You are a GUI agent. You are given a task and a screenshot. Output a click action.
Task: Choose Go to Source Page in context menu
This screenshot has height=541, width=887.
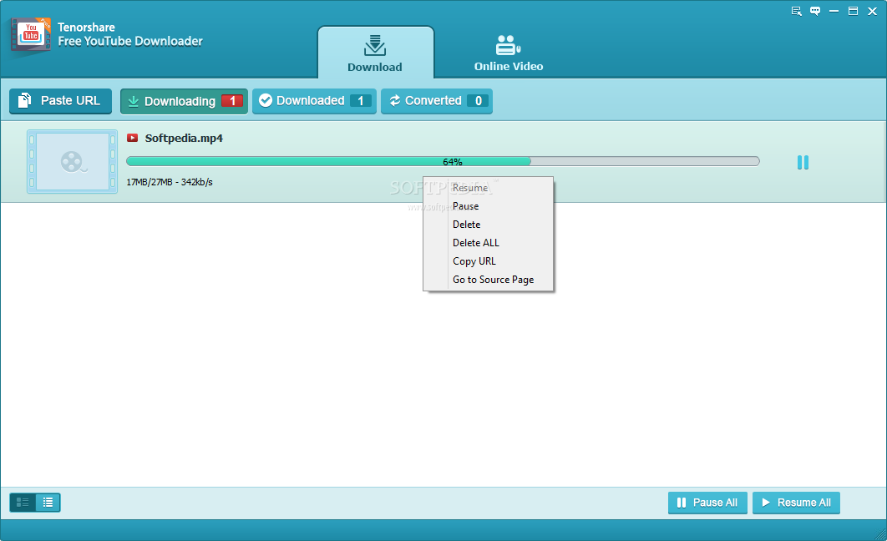pos(489,279)
